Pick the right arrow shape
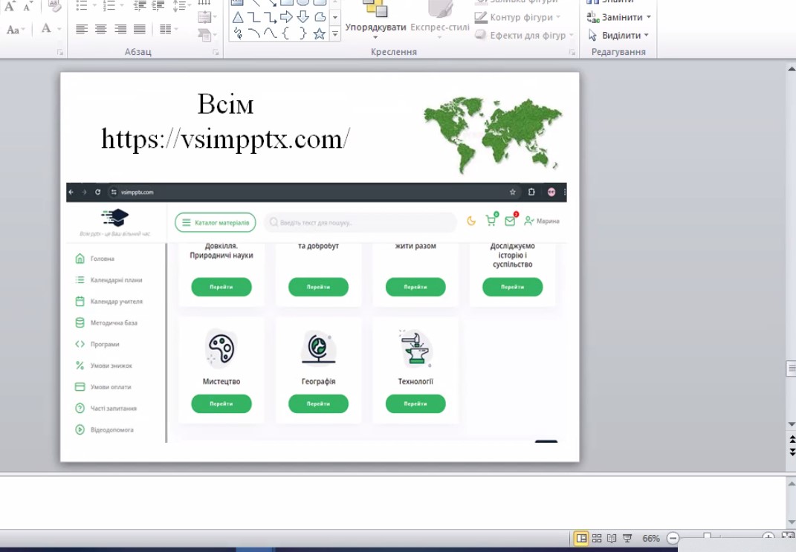The height and width of the screenshot is (552, 796). [286, 17]
